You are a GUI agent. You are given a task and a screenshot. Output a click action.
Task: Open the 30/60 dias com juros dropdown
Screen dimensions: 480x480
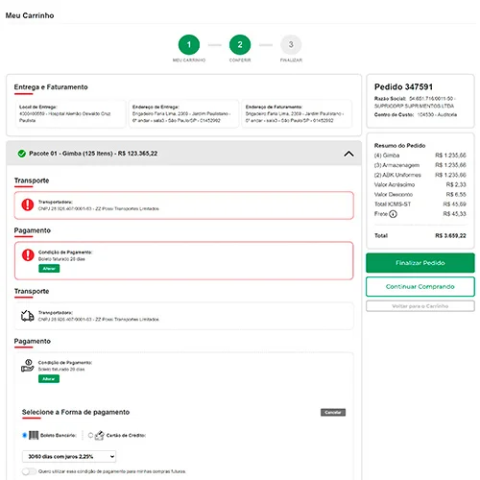(x=69, y=456)
